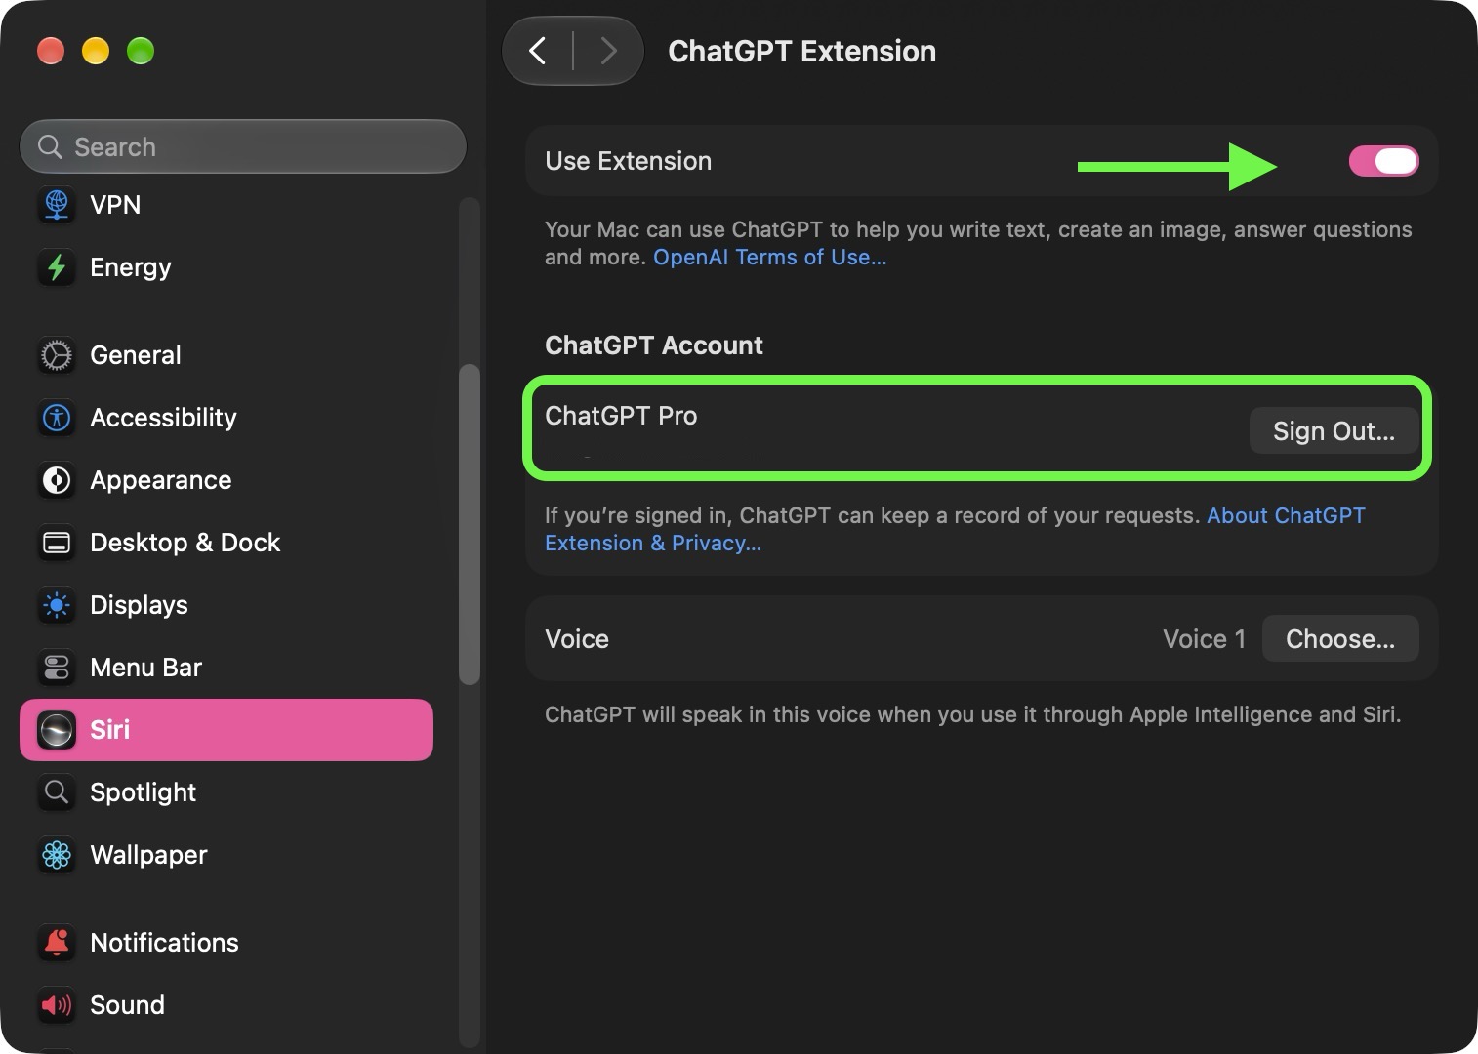Click the ChatGPT Account section heading

pyautogui.click(x=654, y=345)
